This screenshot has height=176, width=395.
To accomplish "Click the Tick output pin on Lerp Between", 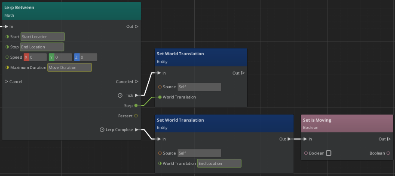I will pos(137,95).
